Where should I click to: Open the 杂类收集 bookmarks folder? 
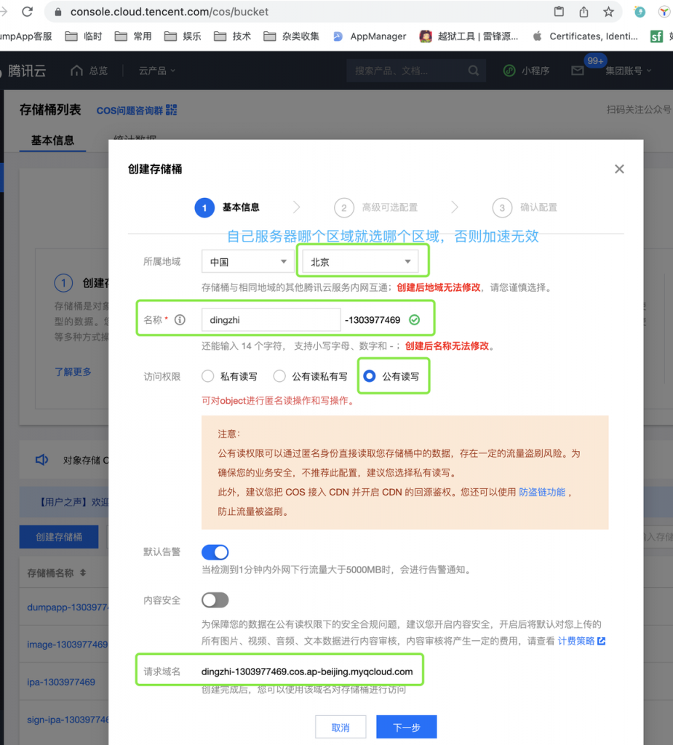291,36
